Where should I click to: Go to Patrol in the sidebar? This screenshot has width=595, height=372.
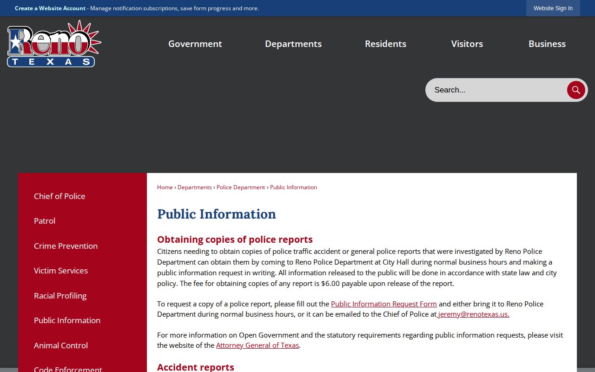pyautogui.click(x=45, y=221)
